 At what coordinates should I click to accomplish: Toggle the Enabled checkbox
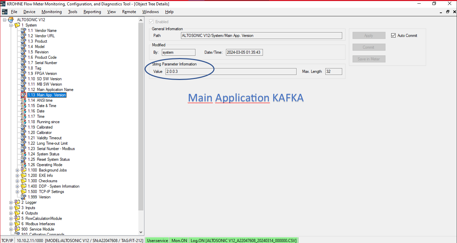pyautogui.click(x=151, y=22)
